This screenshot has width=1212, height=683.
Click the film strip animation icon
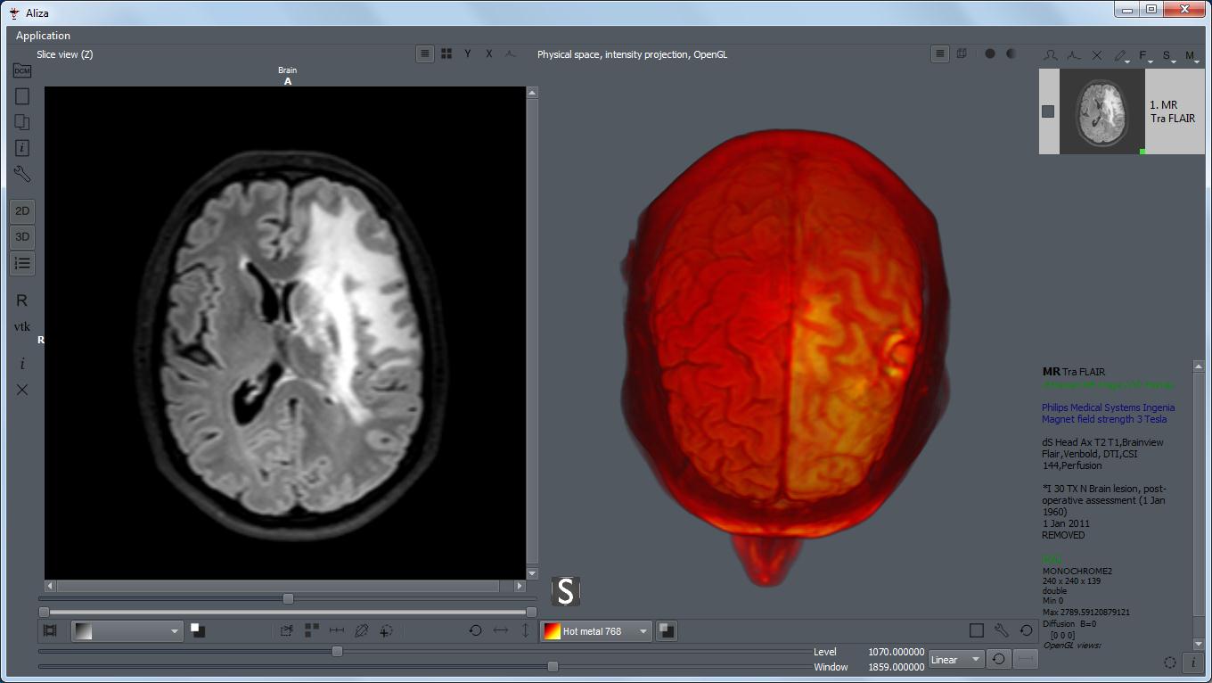[50, 630]
